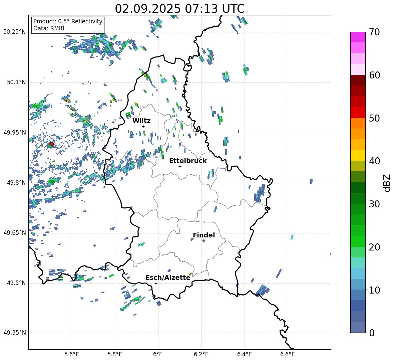The width and height of the screenshot is (395, 361).
Task: Click the 49.95°N latitude label
Action: point(15,132)
